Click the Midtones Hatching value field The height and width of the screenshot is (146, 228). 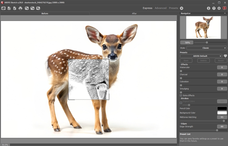coord(222,117)
